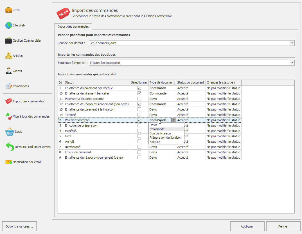Open the Profil briefcase icon

9,10
